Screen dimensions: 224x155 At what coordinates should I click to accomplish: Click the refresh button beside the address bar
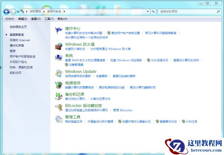coord(153,12)
